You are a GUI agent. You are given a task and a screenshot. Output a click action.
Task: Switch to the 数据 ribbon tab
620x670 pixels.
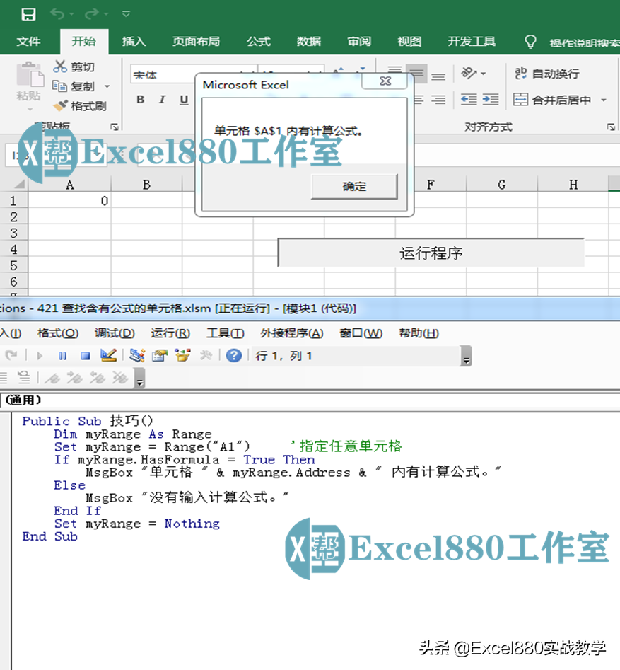pos(309,42)
